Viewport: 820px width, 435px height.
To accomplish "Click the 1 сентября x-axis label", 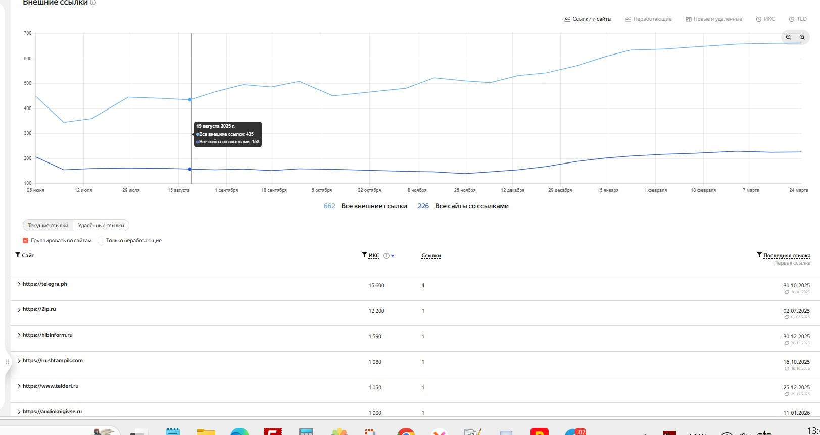I will (226, 190).
